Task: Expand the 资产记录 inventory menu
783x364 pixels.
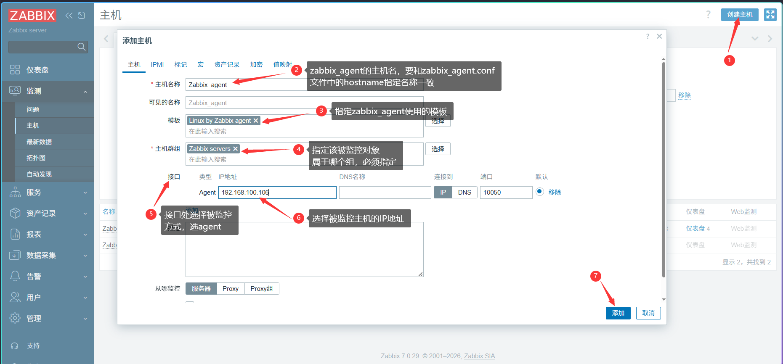Action: (x=47, y=214)
